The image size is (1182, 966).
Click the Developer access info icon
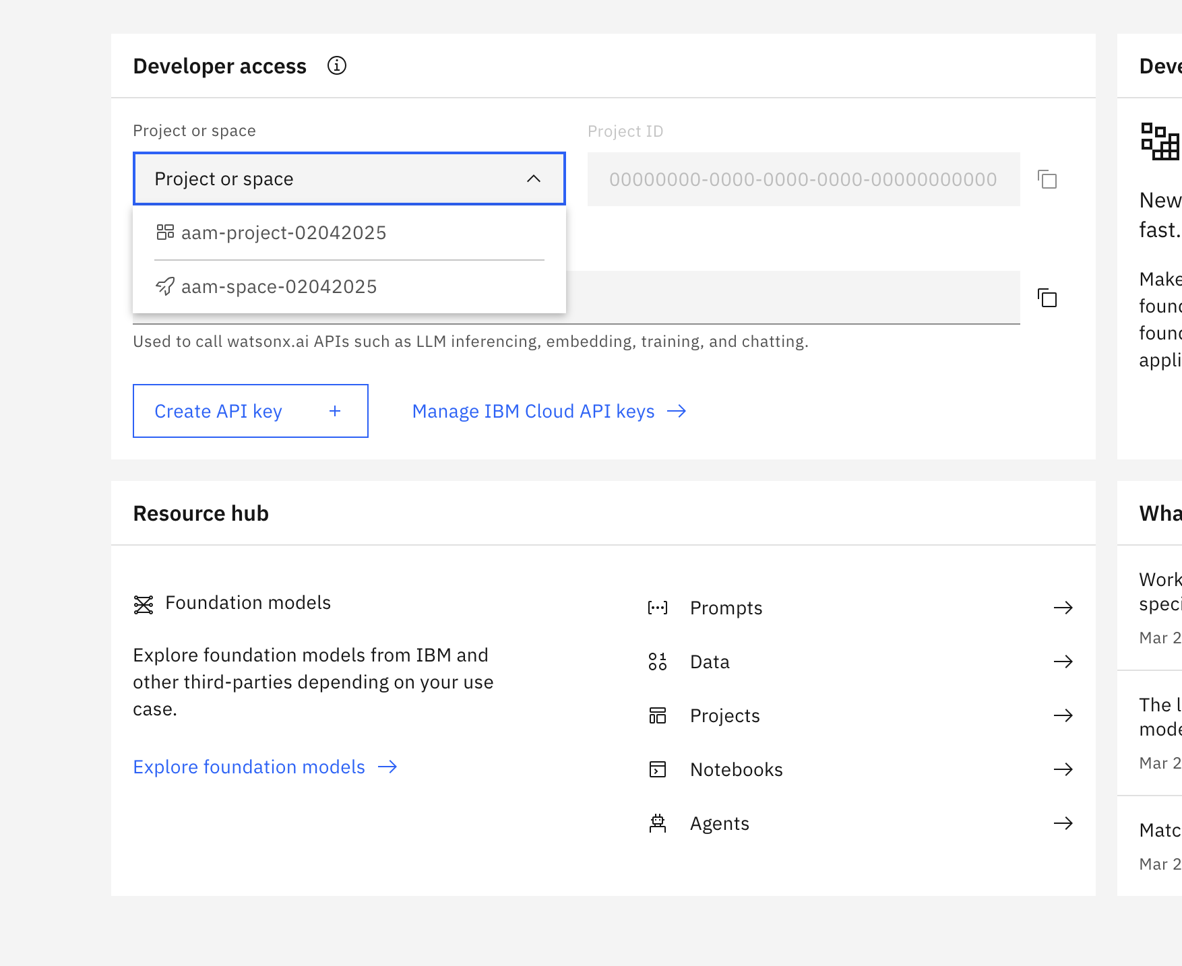(337, 65)
